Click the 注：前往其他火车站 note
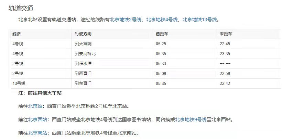The width and height of the screenshot is (282, 139). tap(40, 93)
